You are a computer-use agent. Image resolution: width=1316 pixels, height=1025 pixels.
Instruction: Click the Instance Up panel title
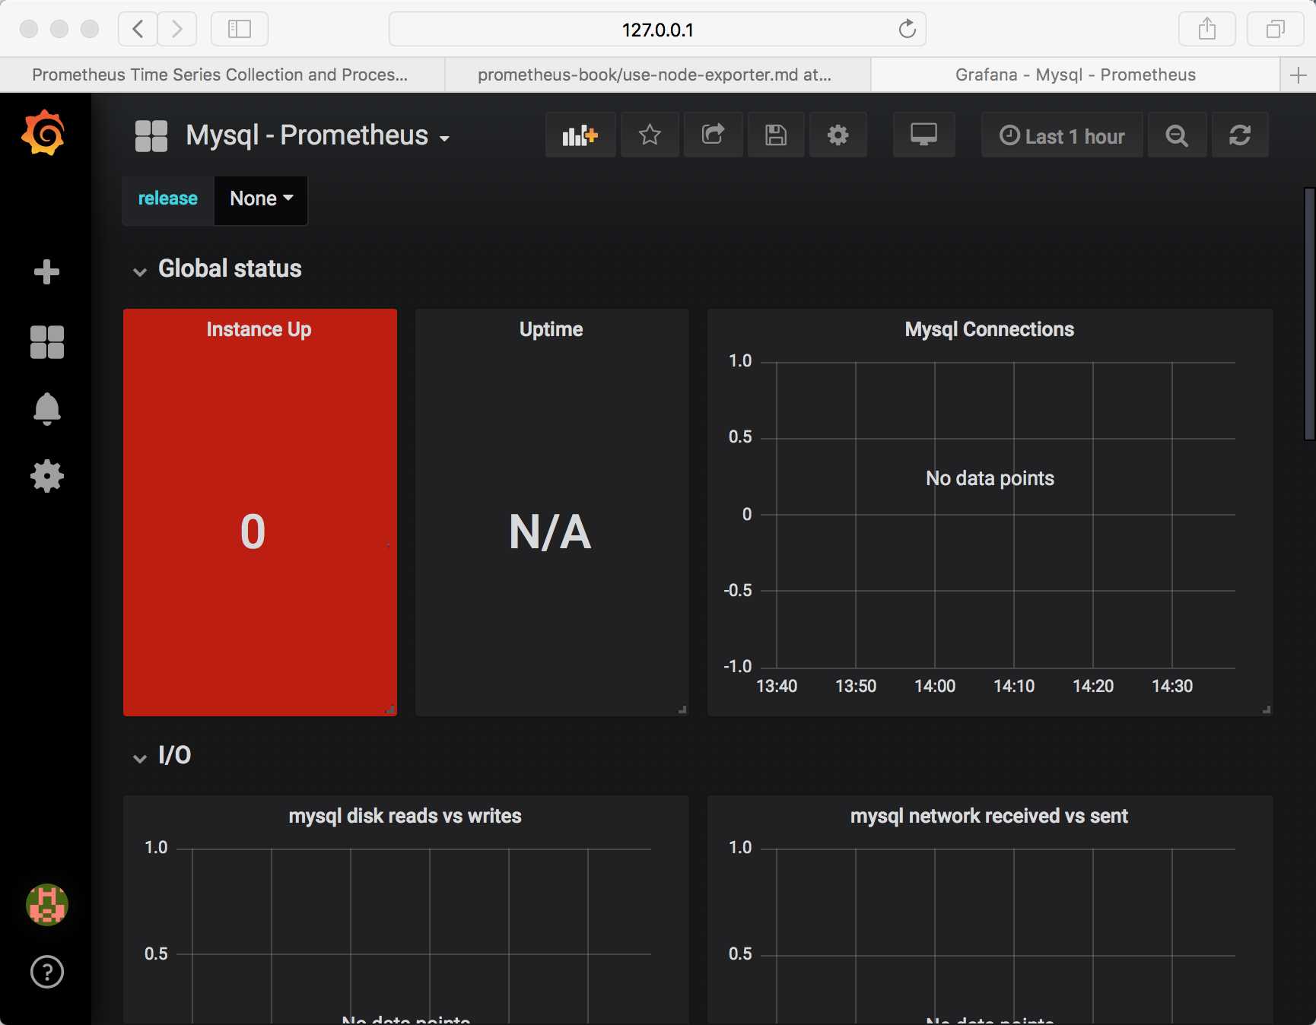click(259, 329)
